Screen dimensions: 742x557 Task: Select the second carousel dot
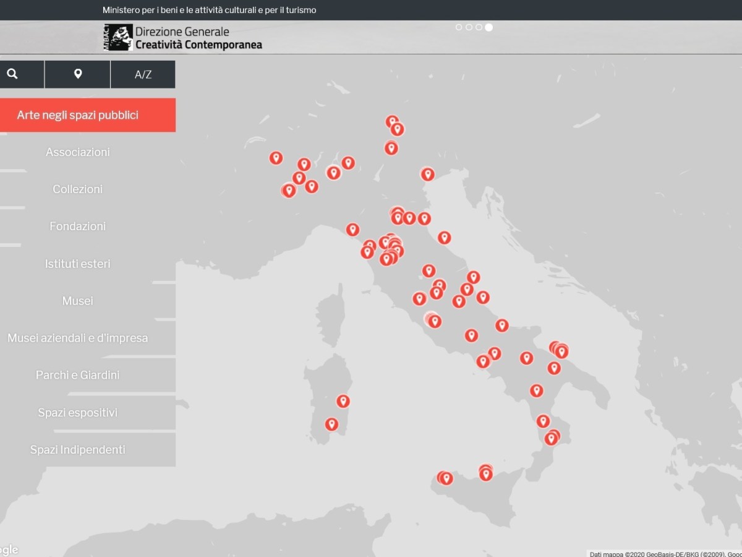(469, 27)
